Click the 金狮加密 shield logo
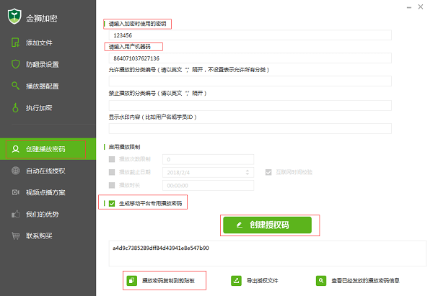The image size is (433, 296). tap(14, 17)
